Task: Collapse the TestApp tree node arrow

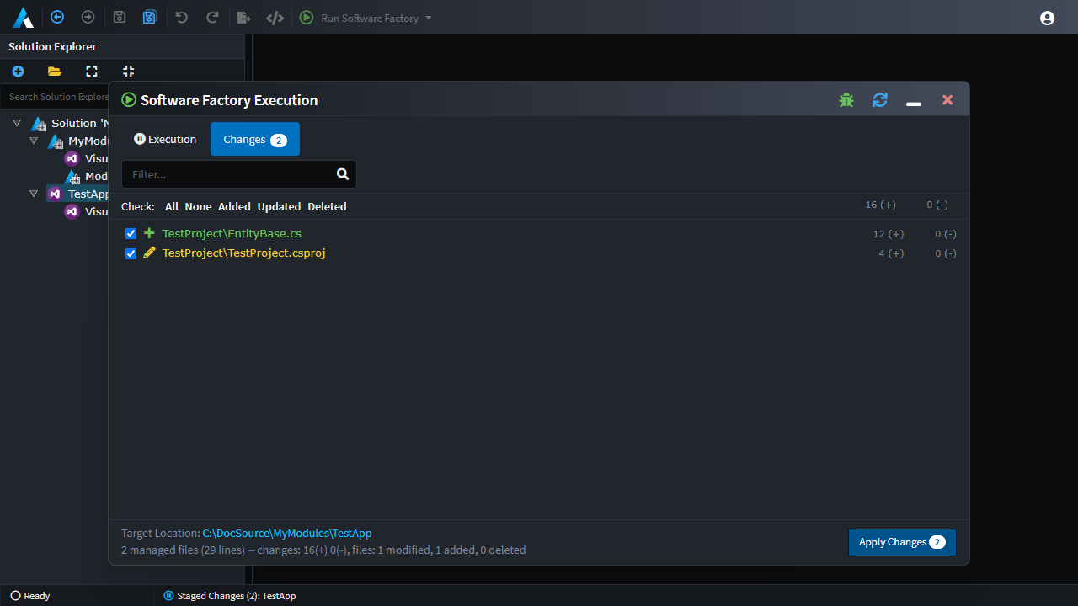Action: pyautogui.click(x=34, y=194)
